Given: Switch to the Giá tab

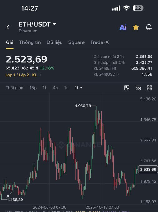Looking at the screenshot, I should coord(10,42).
